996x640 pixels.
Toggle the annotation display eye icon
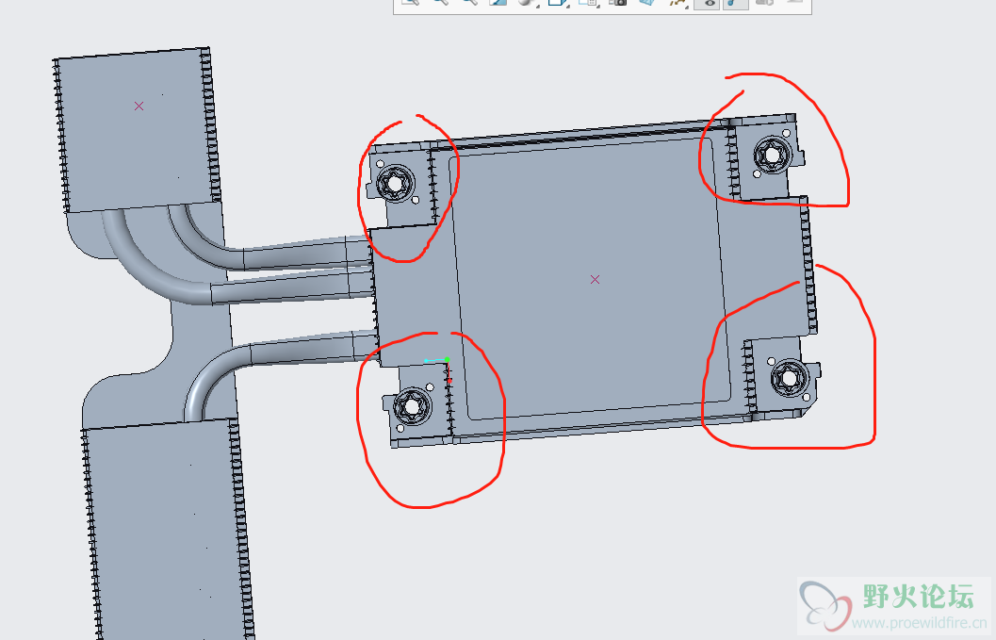[707, 3]
